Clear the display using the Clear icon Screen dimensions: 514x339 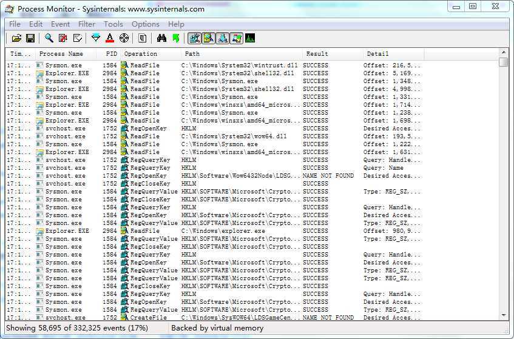pos(77,38)
